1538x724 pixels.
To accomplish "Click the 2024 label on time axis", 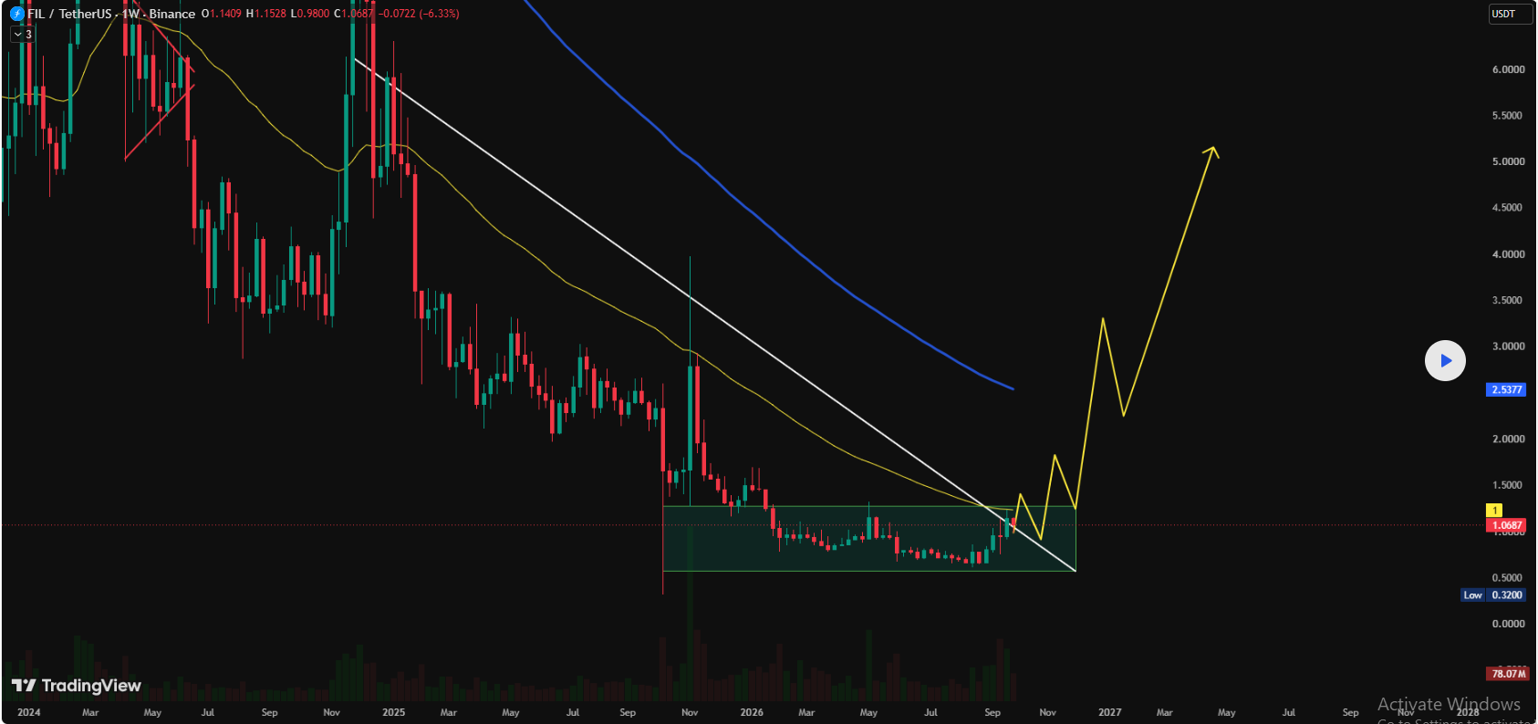I will [28, 712].
